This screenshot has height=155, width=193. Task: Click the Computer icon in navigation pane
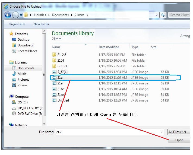(11, 97)
